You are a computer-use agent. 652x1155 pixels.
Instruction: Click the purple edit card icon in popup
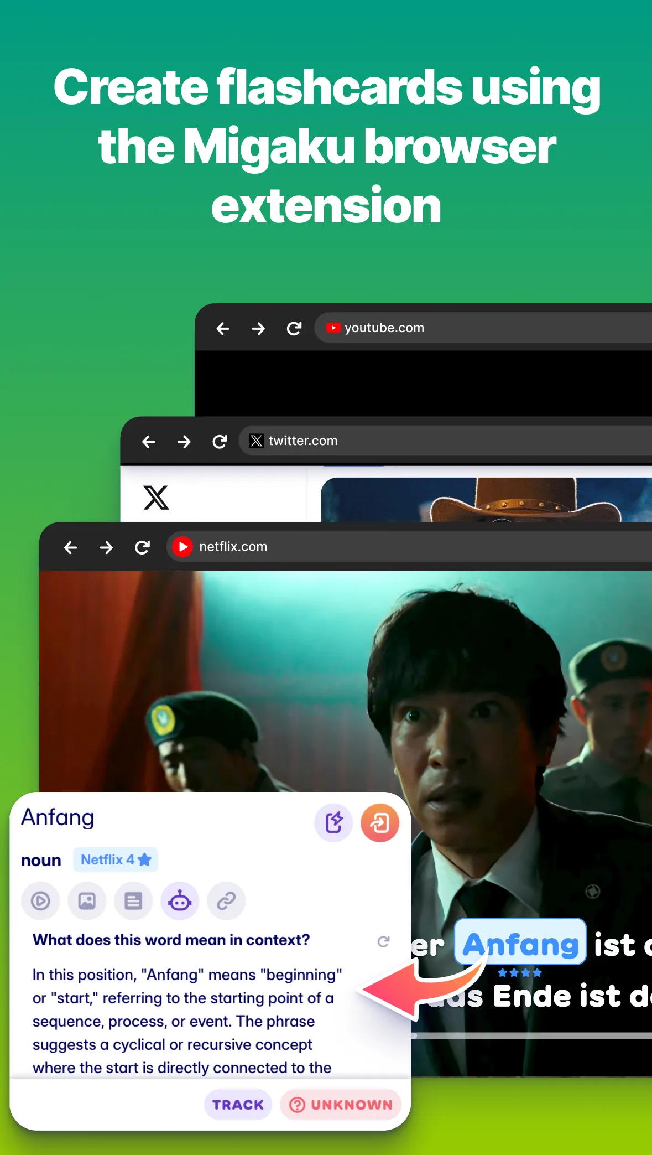point(333,823)
